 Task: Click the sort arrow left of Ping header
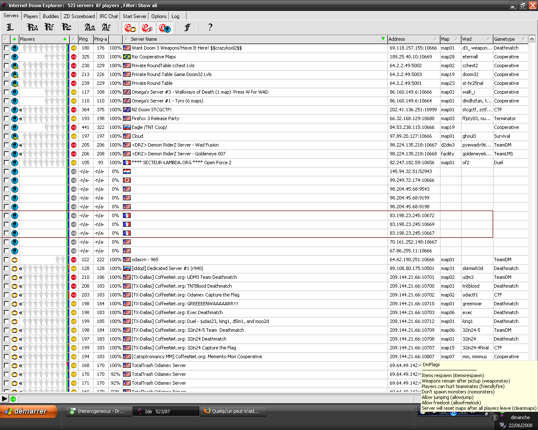74,39
